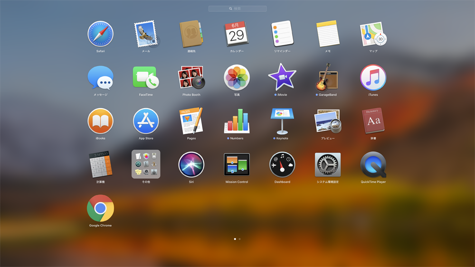Open Photo Booth
This screenshot has height=267, width=475.
(x=191, y=77)
